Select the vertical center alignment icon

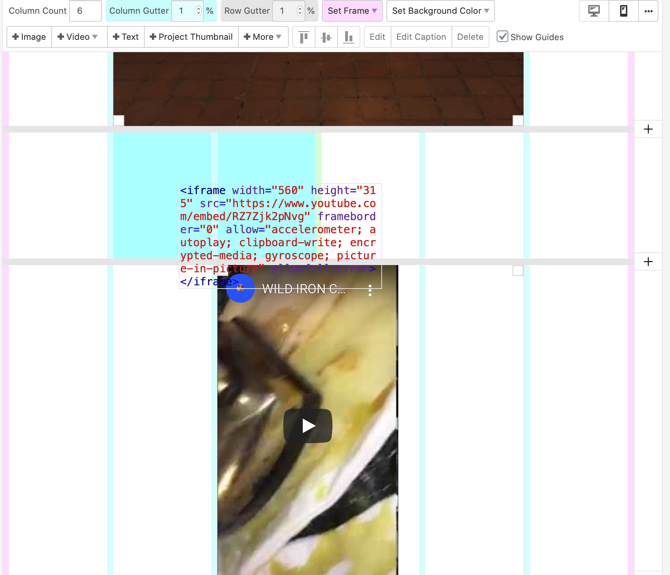point(326,37)
